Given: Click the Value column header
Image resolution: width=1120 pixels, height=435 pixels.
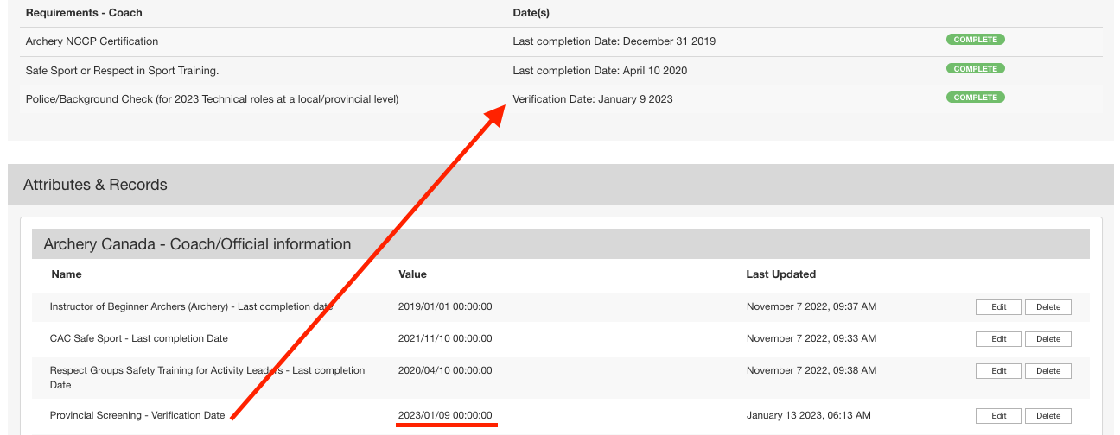Looking at the screenshot, I should 412,274.
